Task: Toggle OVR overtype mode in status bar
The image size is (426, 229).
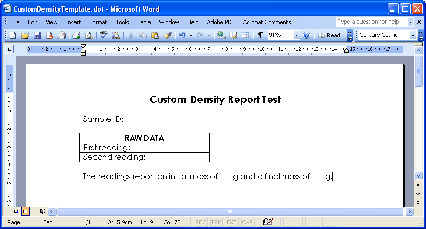Action: point(247,222)
